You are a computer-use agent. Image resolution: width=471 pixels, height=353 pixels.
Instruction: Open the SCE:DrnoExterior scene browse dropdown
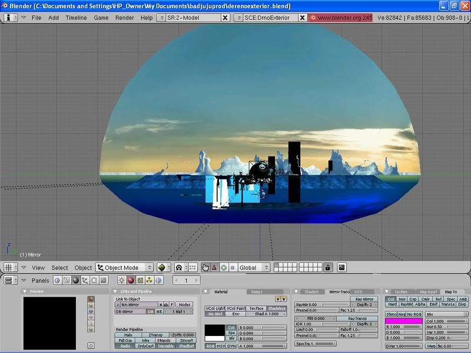[x=238, y=18]
